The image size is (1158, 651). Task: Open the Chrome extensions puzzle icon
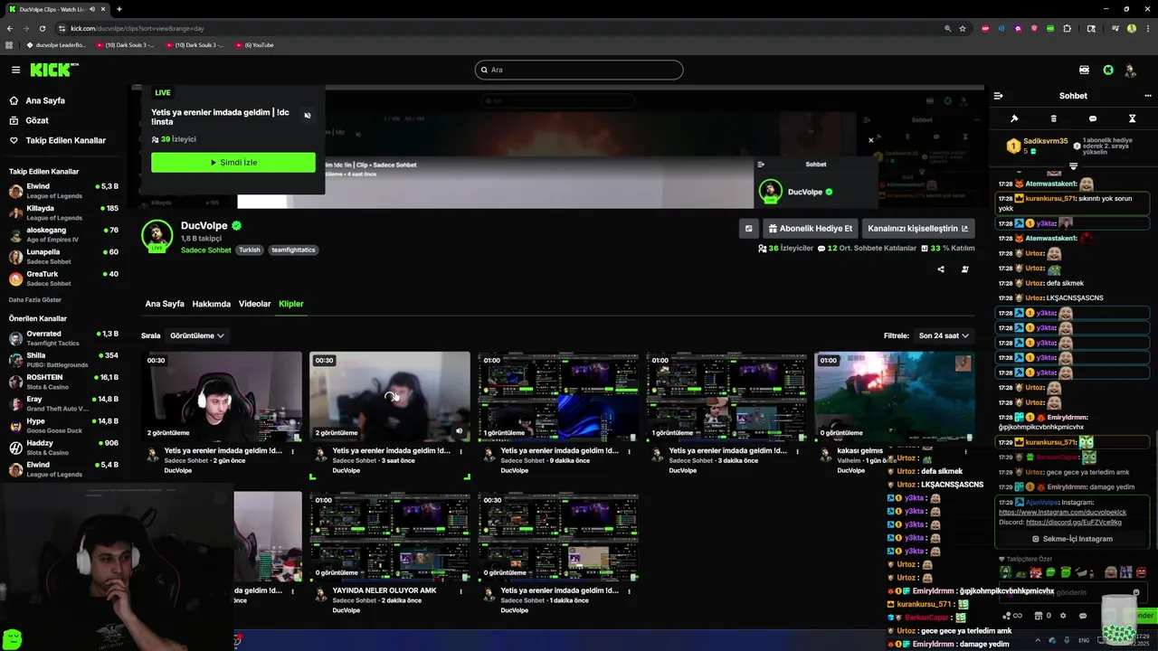pyautogui.click(x=1067, y=29)
